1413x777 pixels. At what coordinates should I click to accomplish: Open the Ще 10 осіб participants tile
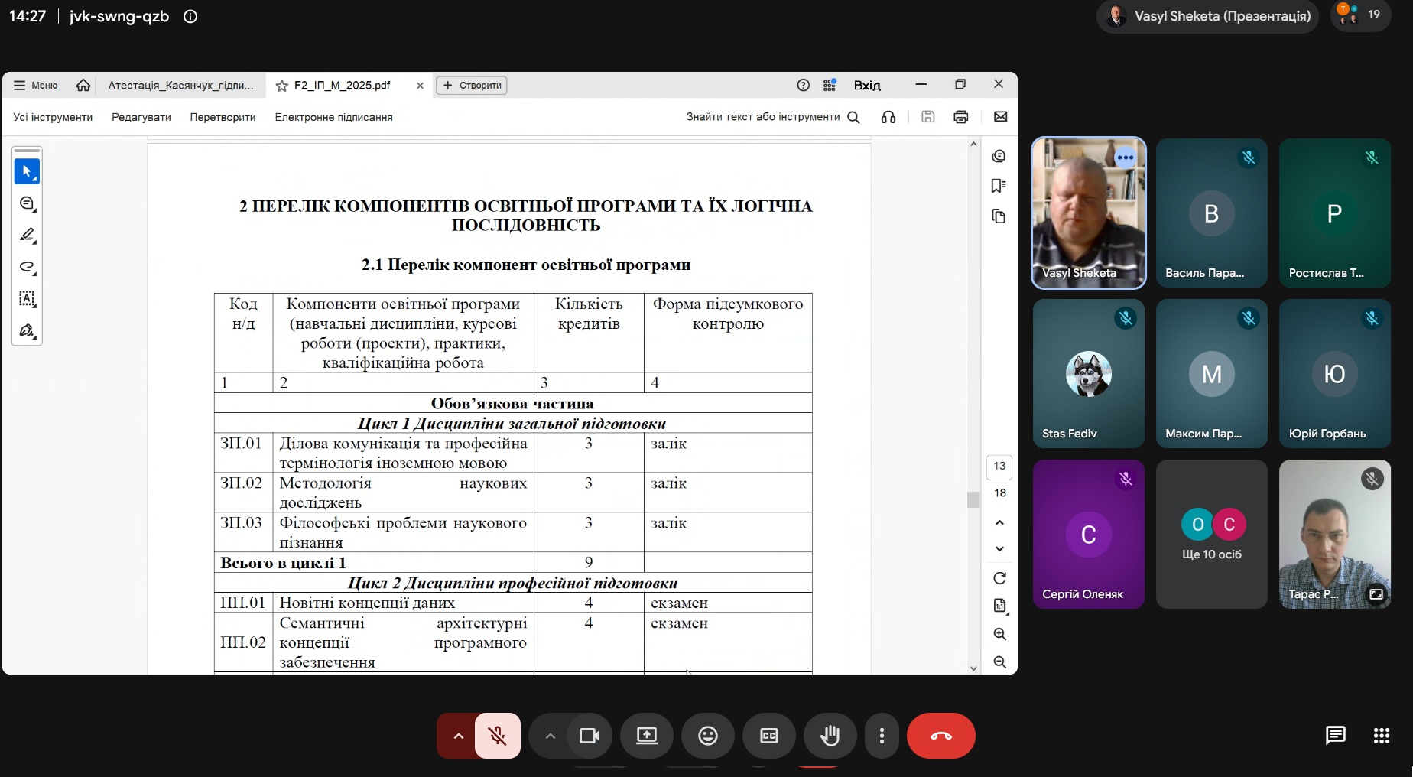tap(1212, 534)
